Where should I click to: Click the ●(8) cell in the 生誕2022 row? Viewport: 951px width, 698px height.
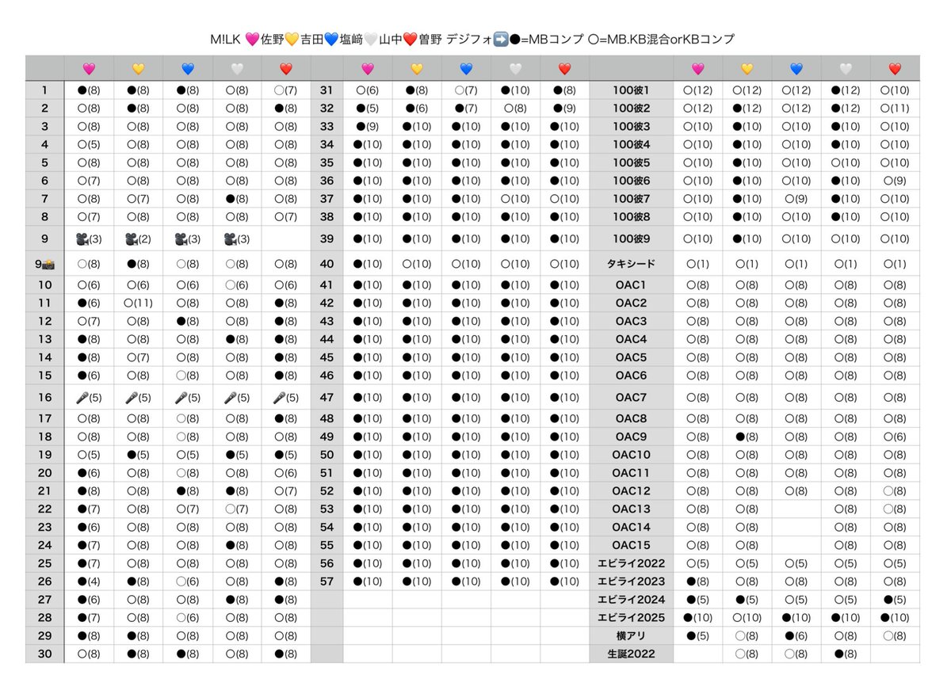(846, 654)
